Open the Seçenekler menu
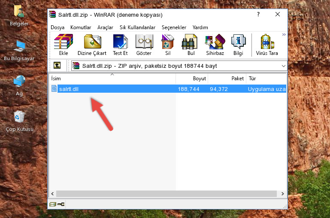330x218 pixels. click(x=174, y=27)
